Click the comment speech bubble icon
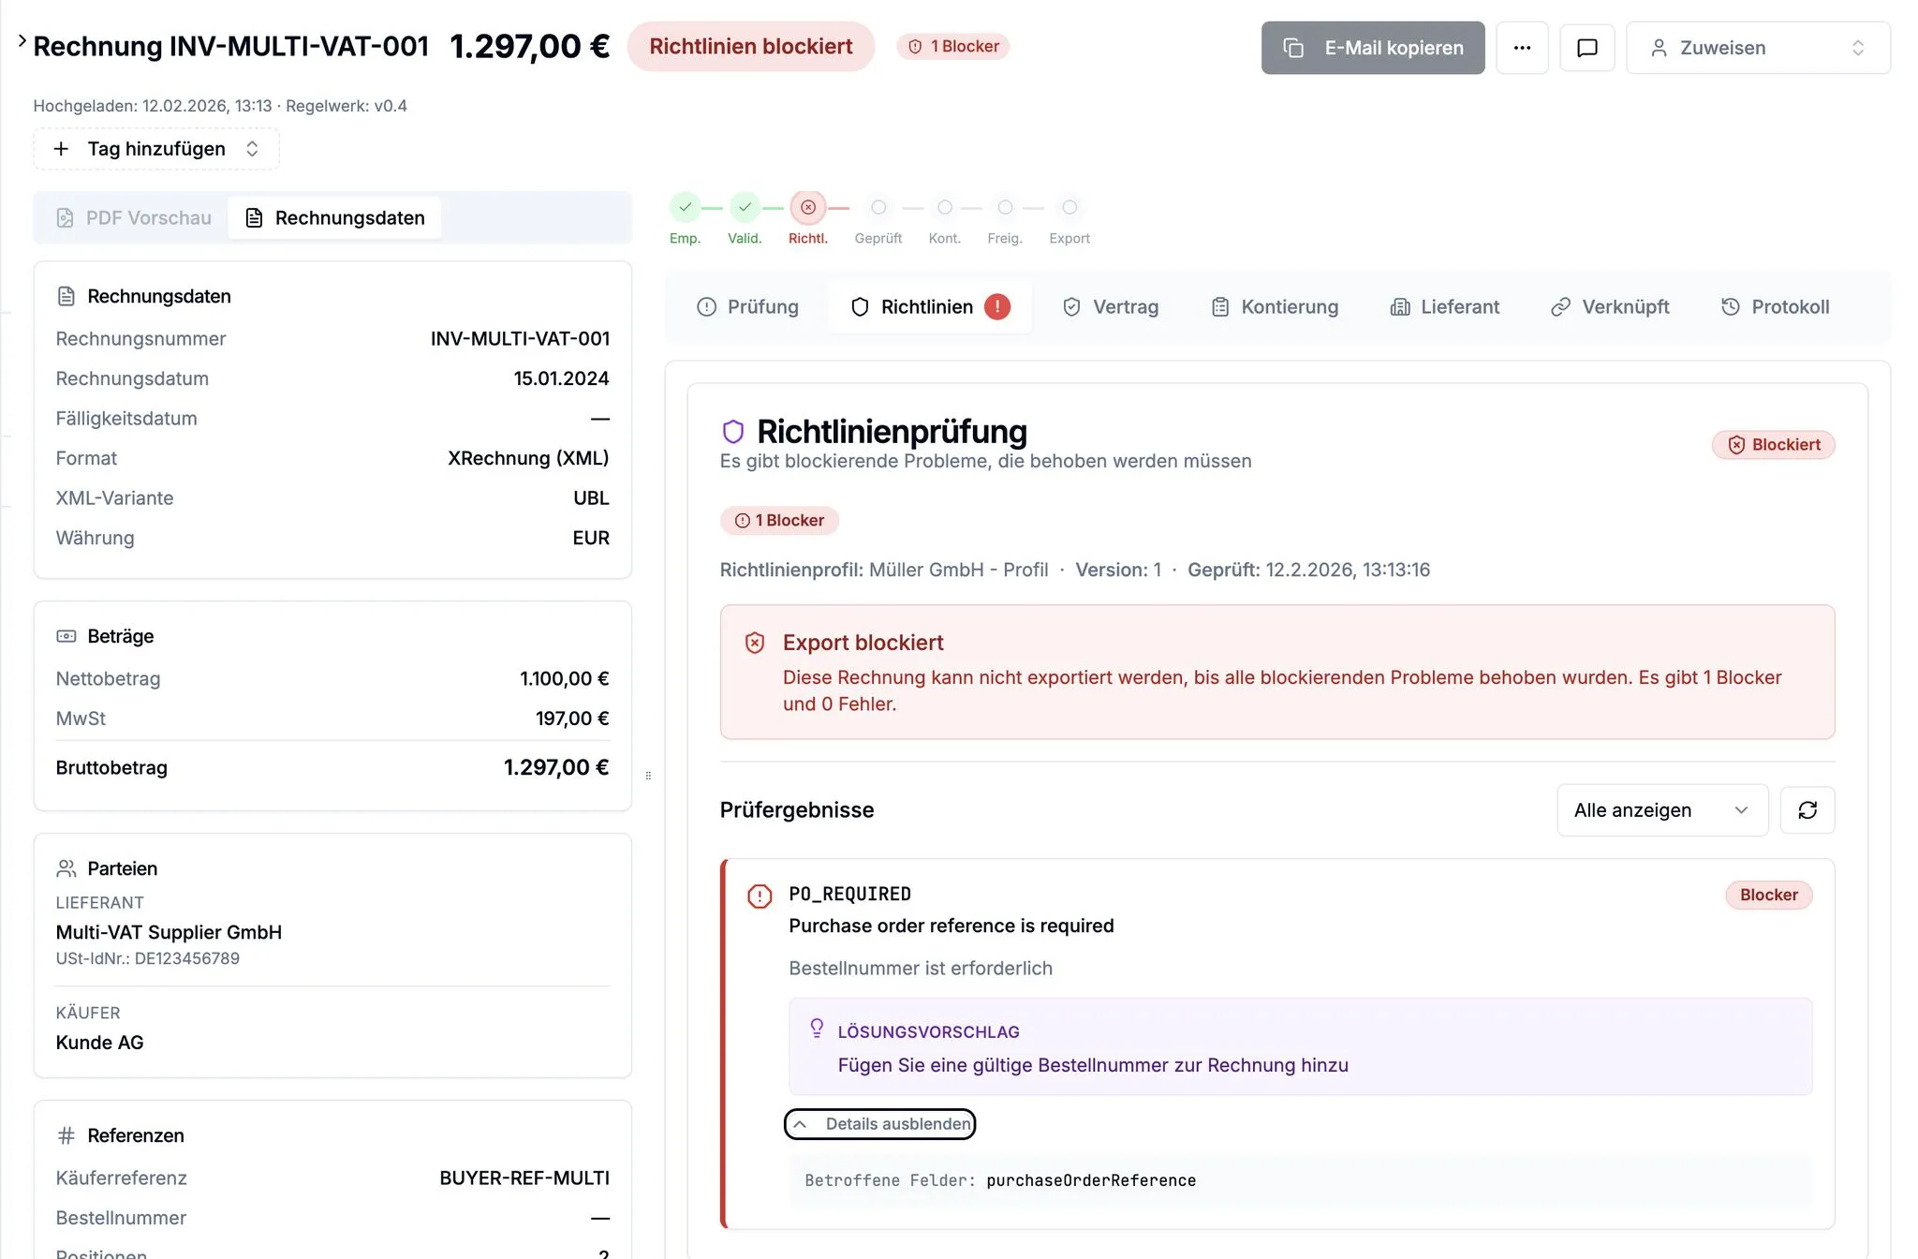Screen dimensions: 1918x1259 click(x=1586, y=48)
